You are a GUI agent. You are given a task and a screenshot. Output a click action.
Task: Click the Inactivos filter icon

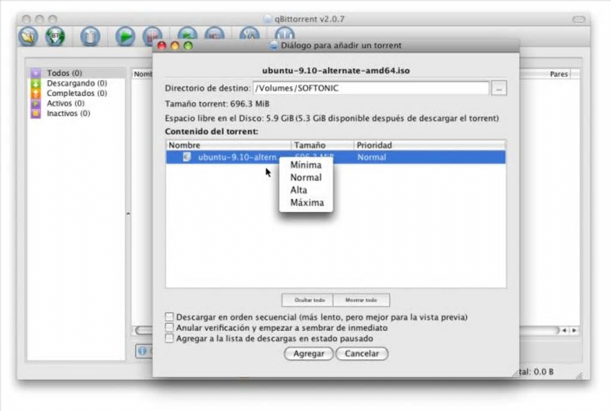click(x=36, y=114)
